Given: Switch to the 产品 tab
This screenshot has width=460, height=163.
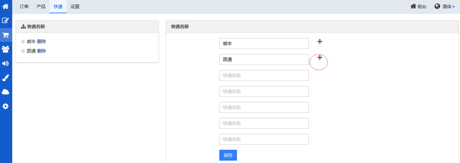Looking at the screenshot, I should click(41, 6).
